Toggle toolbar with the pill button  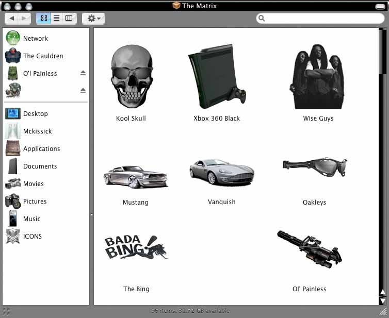coord(380,6)
